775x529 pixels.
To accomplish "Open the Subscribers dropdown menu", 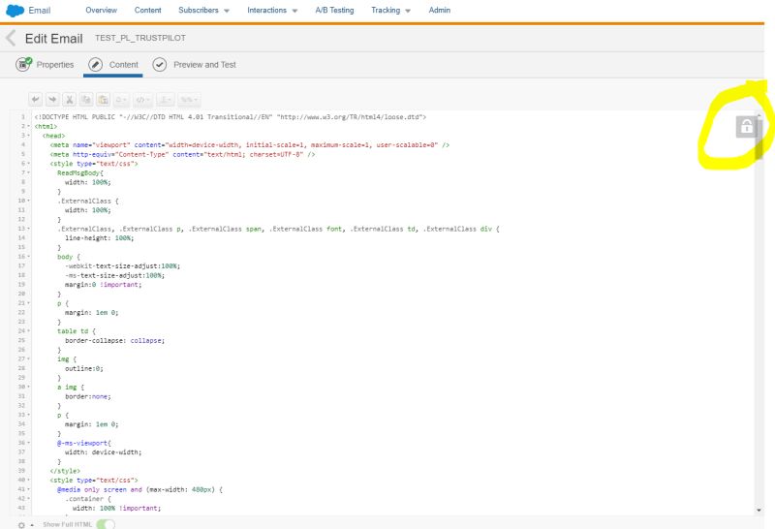I will 203,11.
